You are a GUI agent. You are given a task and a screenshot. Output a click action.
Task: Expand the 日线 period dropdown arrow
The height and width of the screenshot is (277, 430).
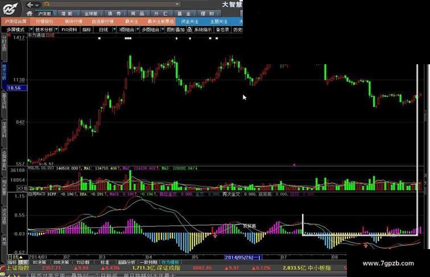coord(114,30)
